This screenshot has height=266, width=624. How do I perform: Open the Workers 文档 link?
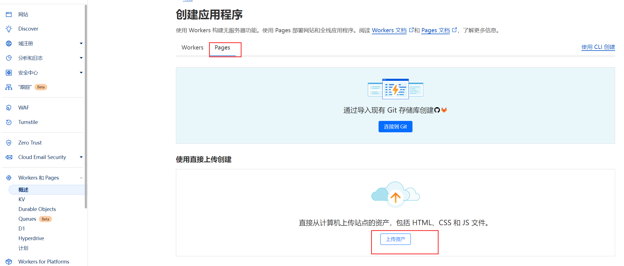point(389,30)
